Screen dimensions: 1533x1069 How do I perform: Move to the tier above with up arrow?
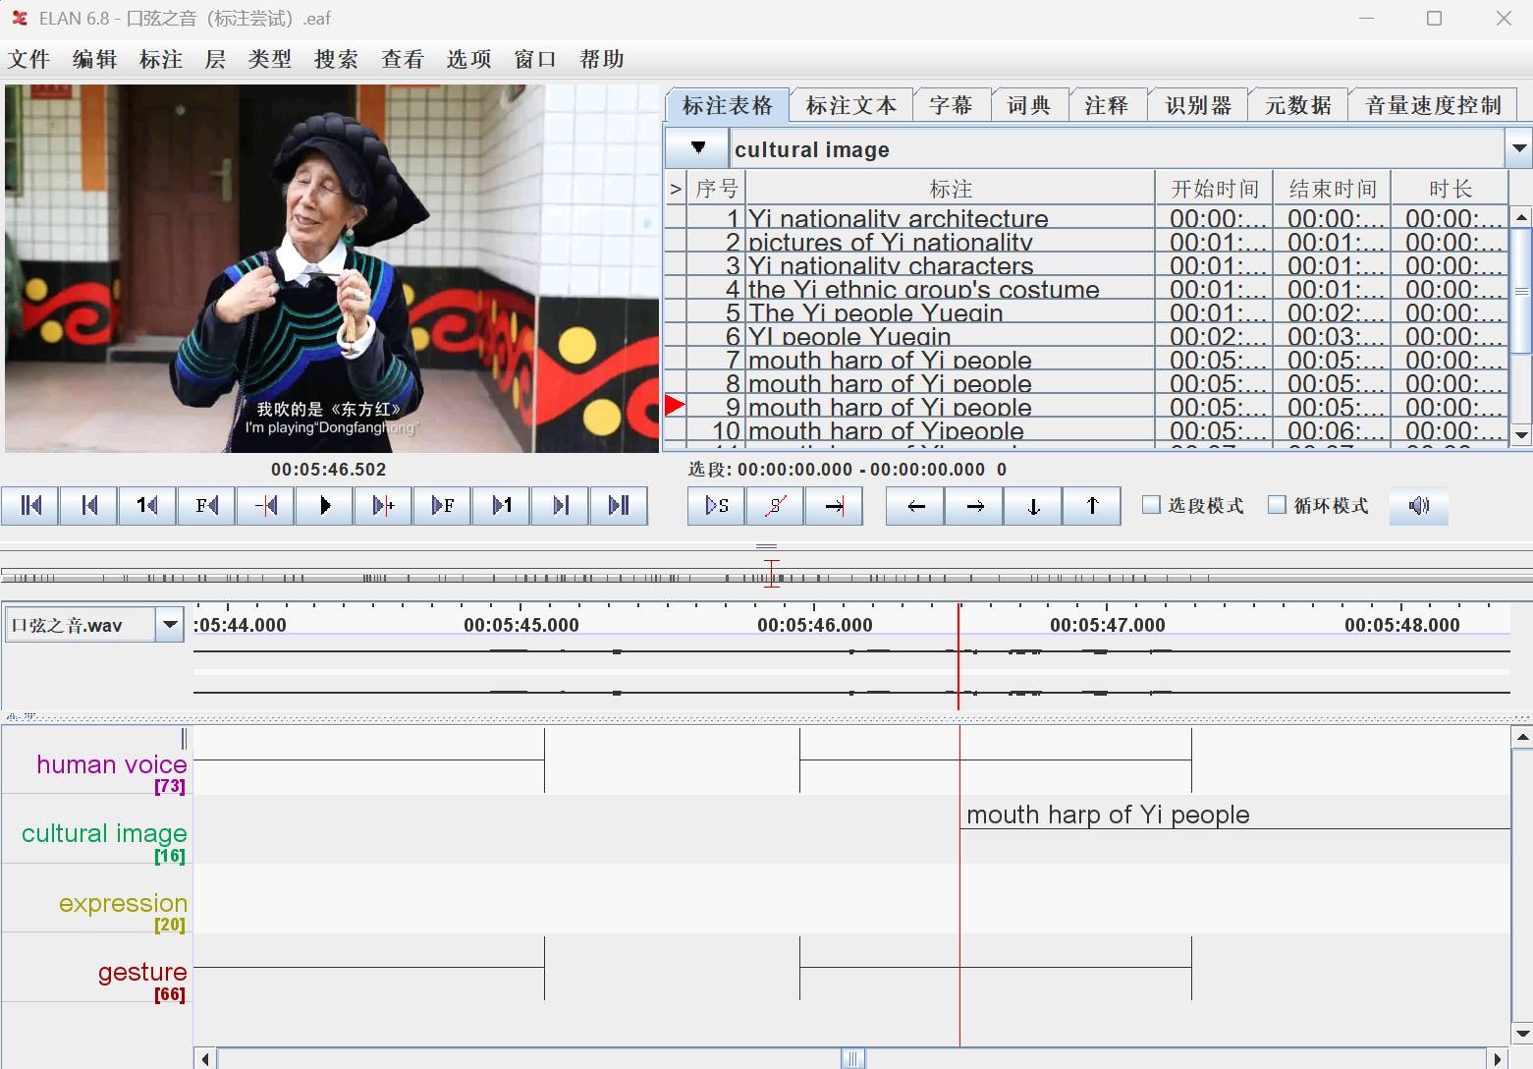[1092, 506]
